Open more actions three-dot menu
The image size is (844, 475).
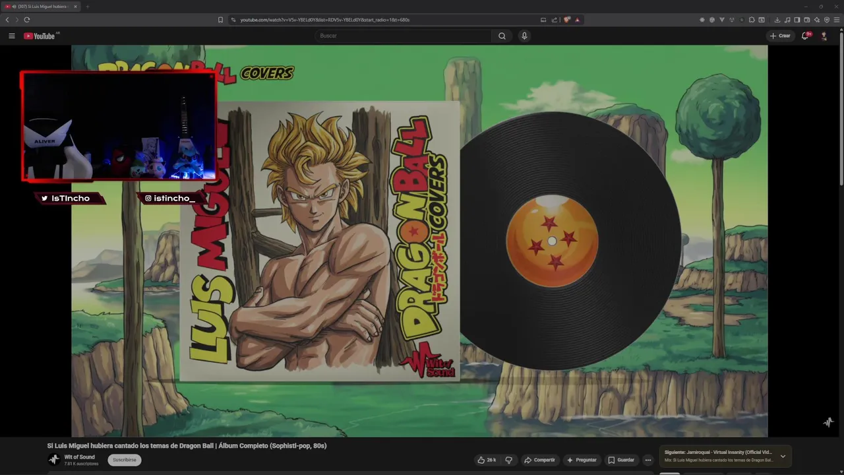[648, 460]
